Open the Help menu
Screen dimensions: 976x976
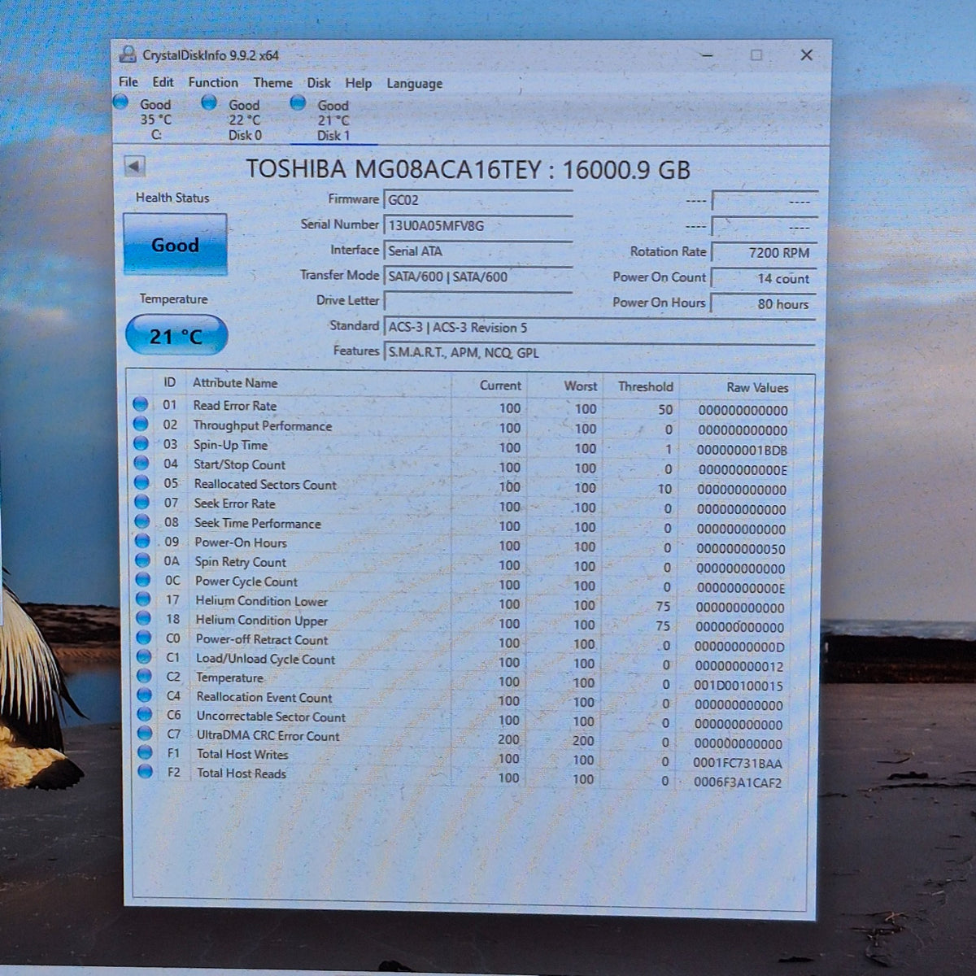coord(358,83)
